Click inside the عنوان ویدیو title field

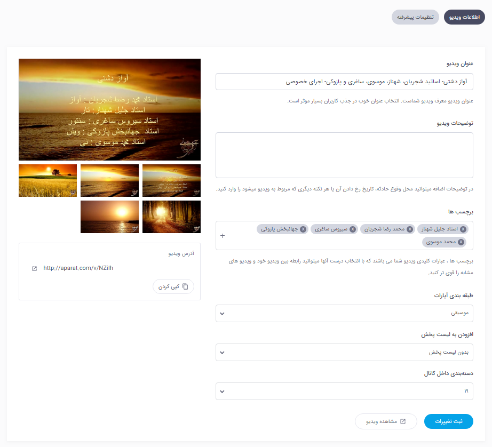(344, 82)
